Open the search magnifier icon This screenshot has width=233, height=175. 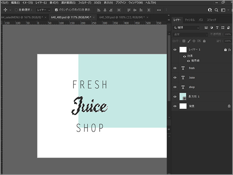[x=216, y=10]
